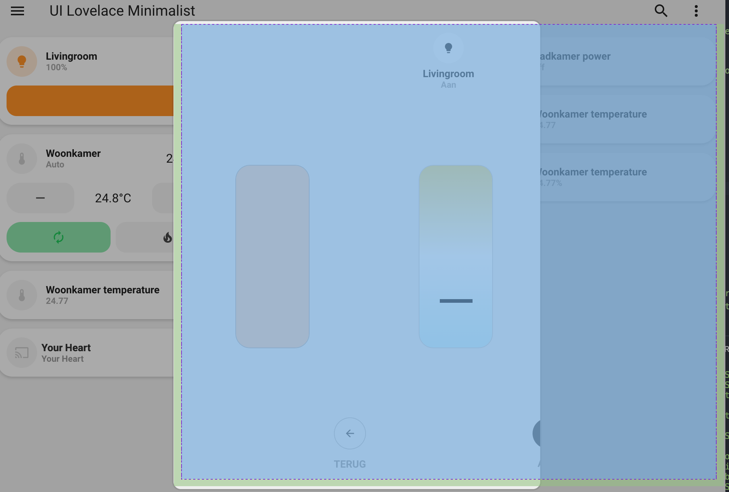Open the sidebar hamburger menu
Image resolution: width=729 pixels, height=492 pixels.
pos(17,11)
